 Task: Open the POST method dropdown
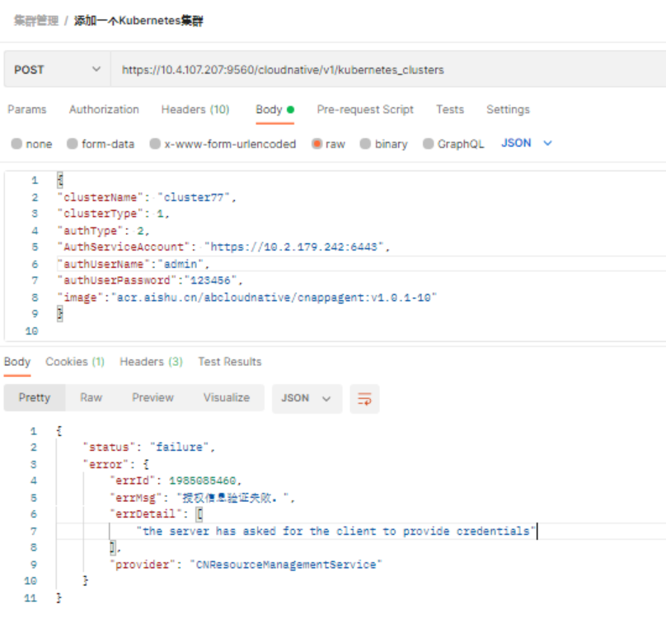pyautogui.click(x=57, y=70)
